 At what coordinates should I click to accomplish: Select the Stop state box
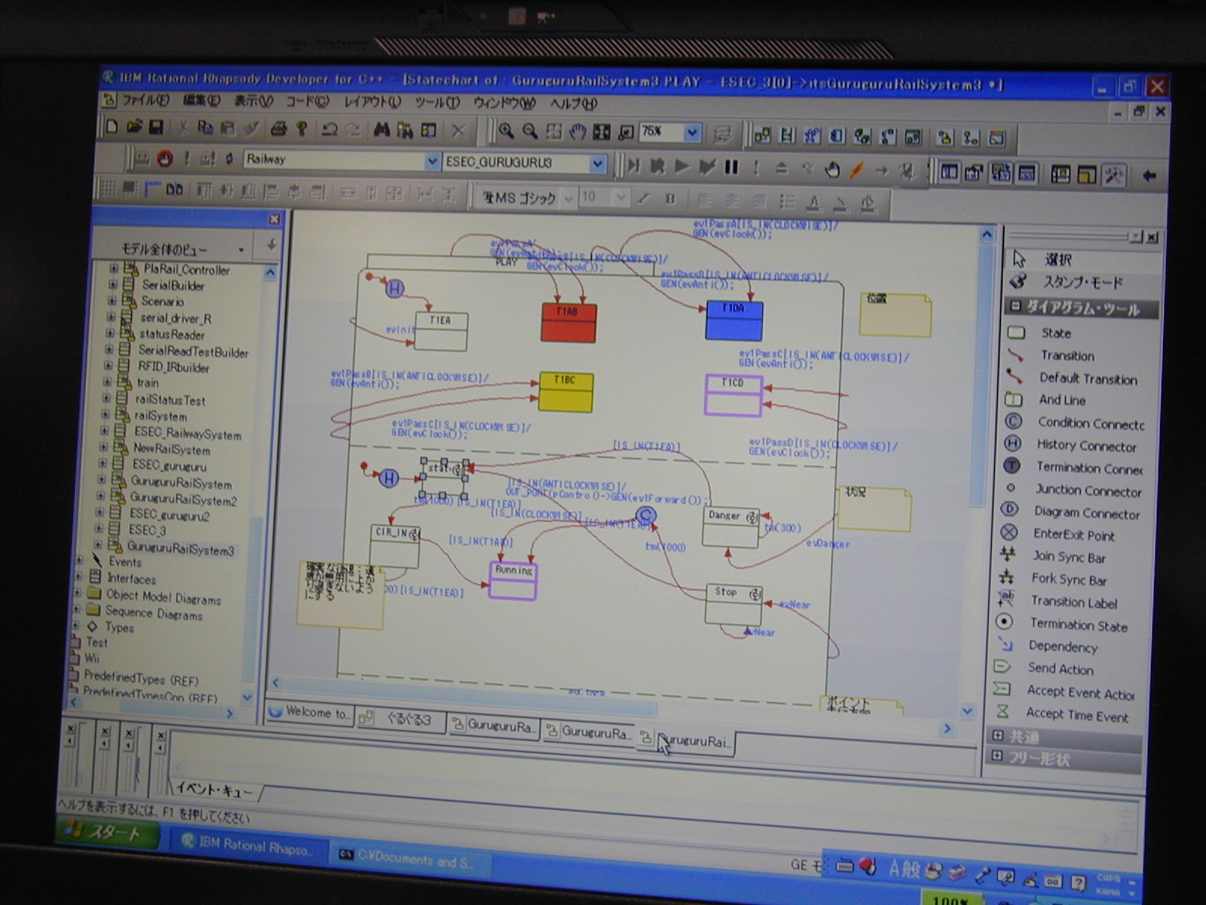pos(734,604)
